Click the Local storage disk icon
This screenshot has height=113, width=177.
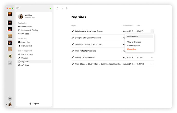[x=19, y=54]
